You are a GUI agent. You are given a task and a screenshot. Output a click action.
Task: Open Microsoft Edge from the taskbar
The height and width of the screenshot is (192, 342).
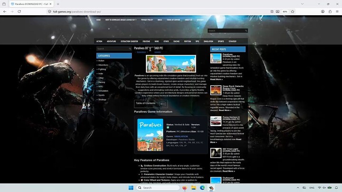point(202,188)
